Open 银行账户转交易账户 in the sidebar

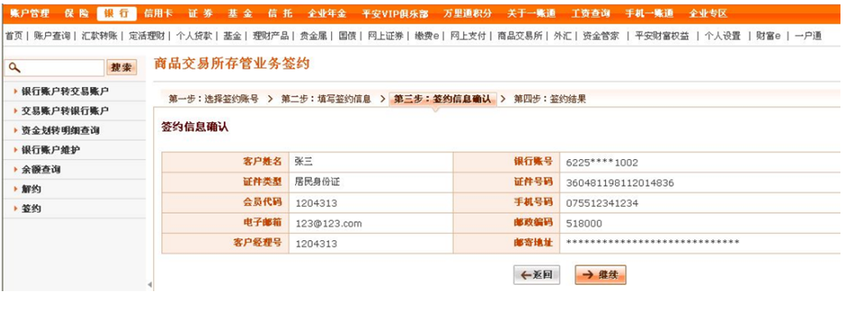(65, 91)
